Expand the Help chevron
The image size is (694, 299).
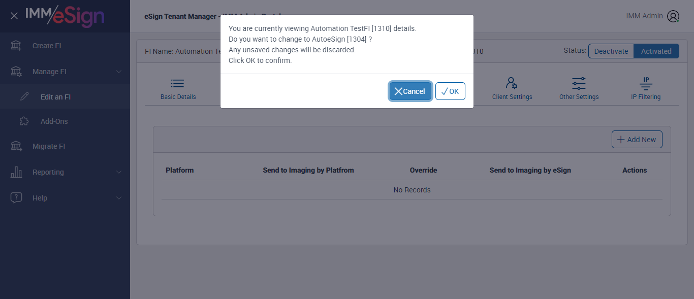pos(119,198)
